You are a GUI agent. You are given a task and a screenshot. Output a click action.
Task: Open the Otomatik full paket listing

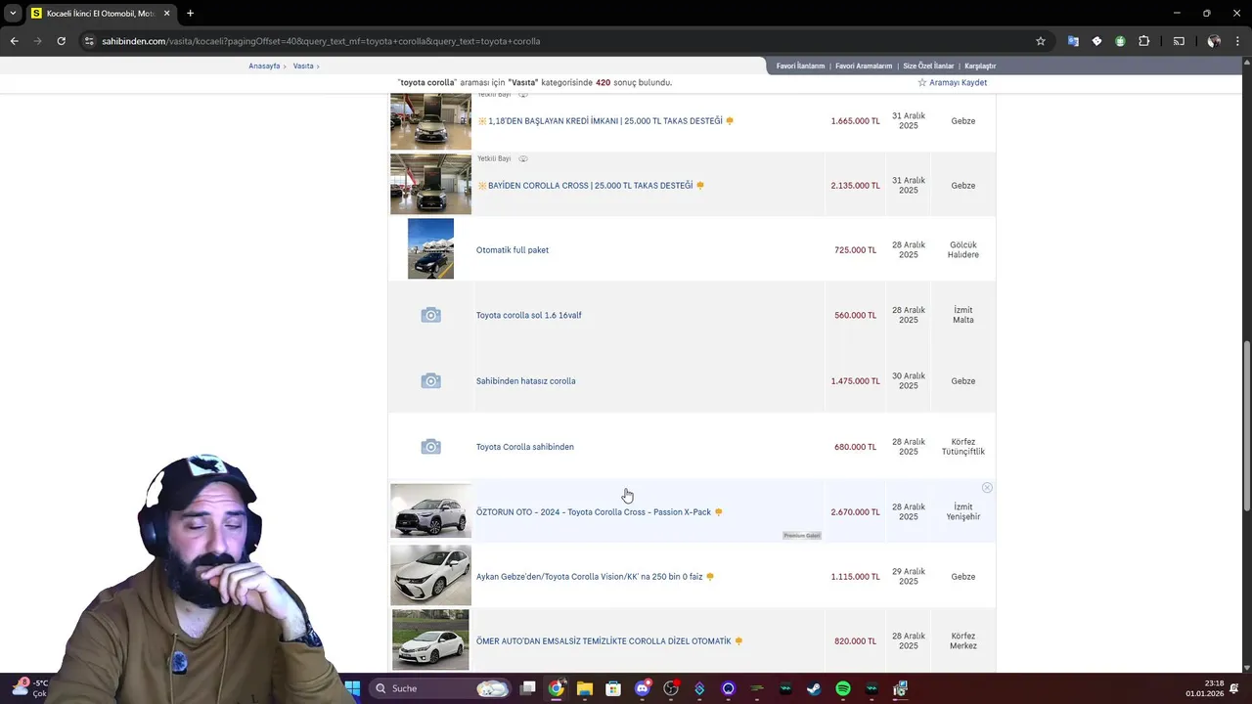513,250
